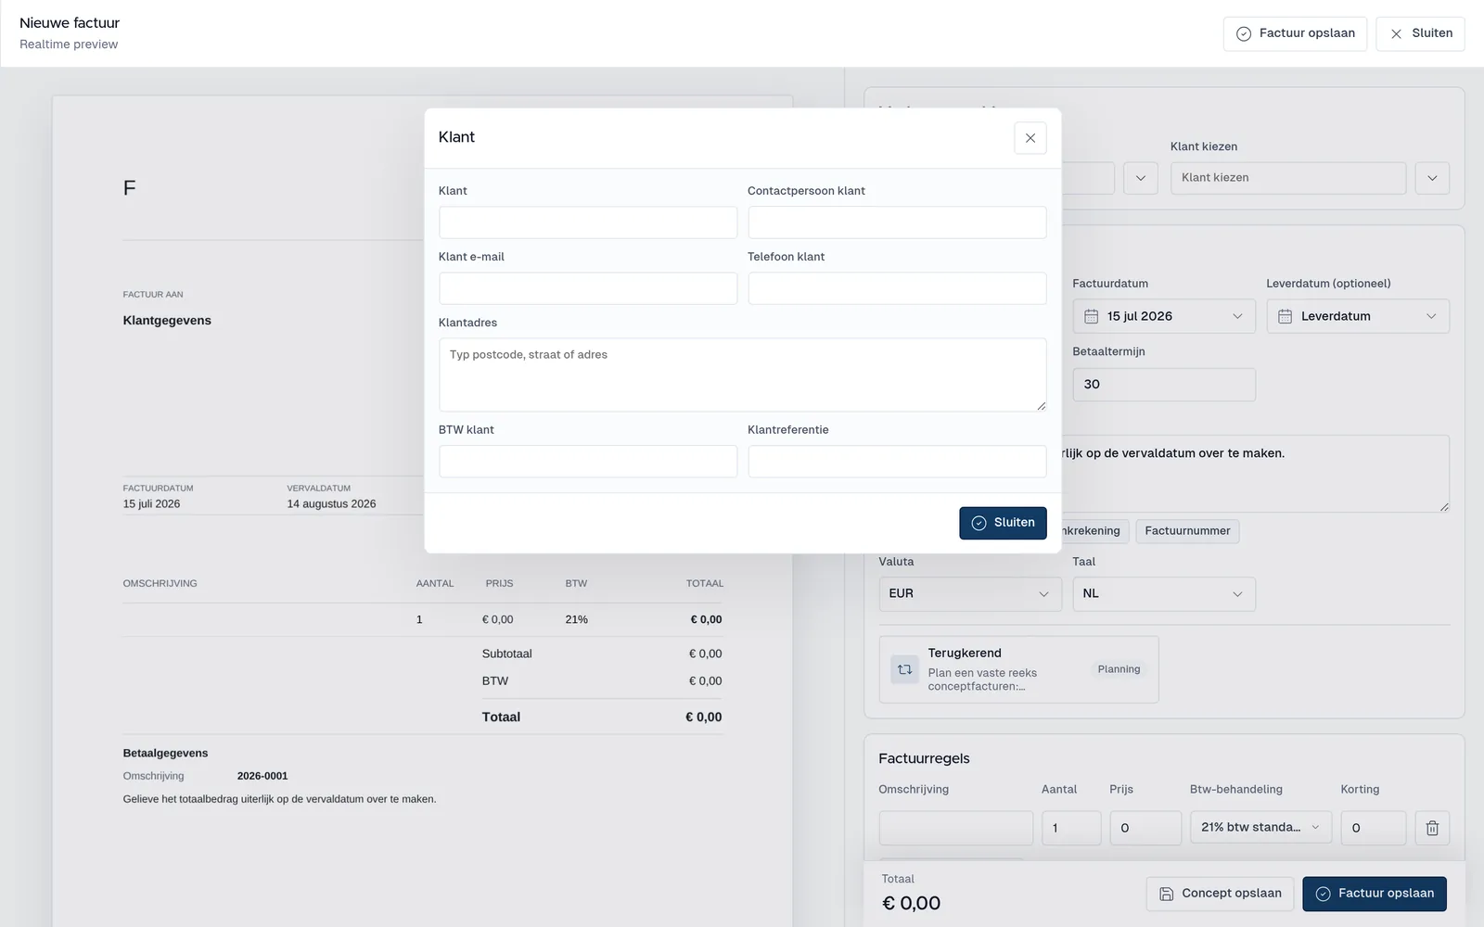Insert the Factuurnummer tag
This screenshot has width=1484, height=927.
(x=1187, y=531)
